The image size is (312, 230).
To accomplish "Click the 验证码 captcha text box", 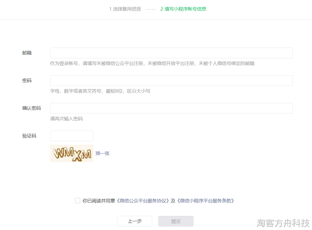I will (72, 136).
